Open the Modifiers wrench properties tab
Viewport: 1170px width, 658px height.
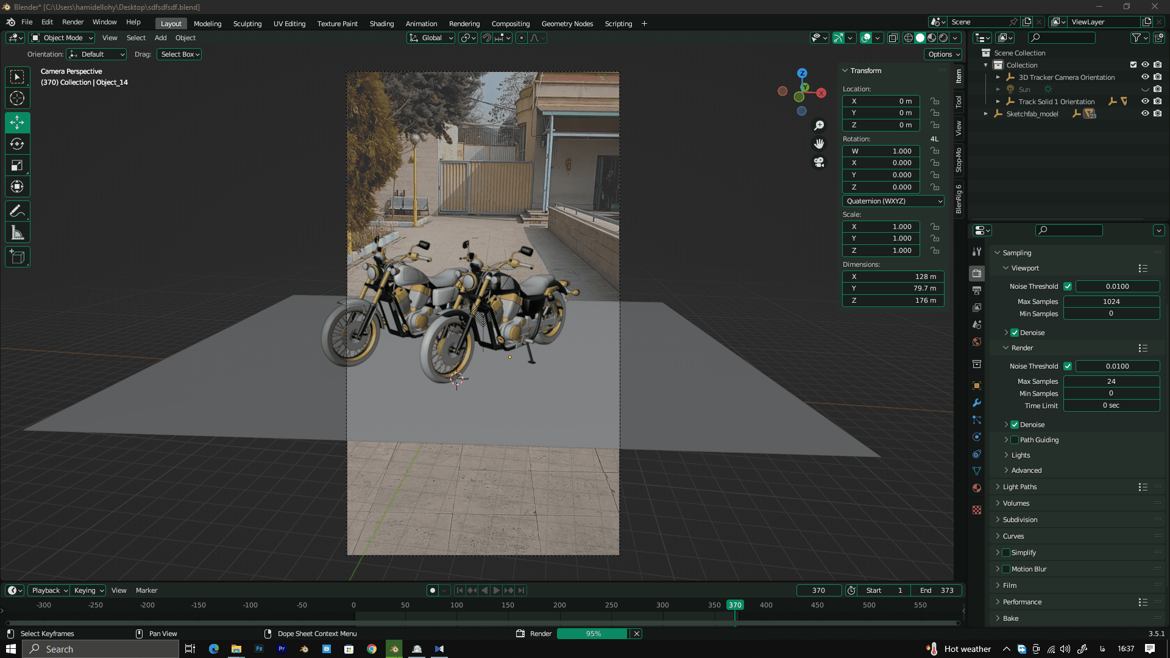(977, 403)
